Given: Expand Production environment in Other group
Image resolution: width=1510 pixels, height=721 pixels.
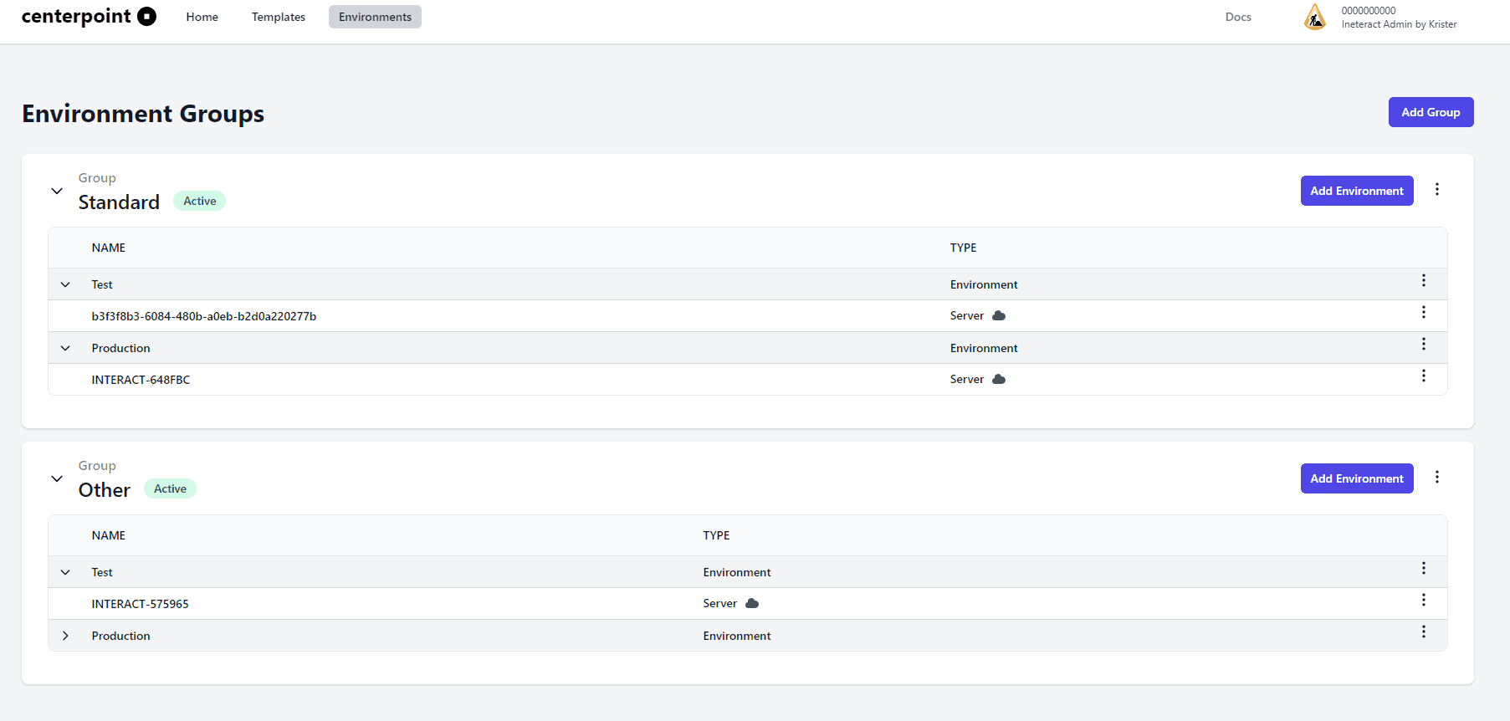Looking at the screenshot, I should click(x=65, y=637).
